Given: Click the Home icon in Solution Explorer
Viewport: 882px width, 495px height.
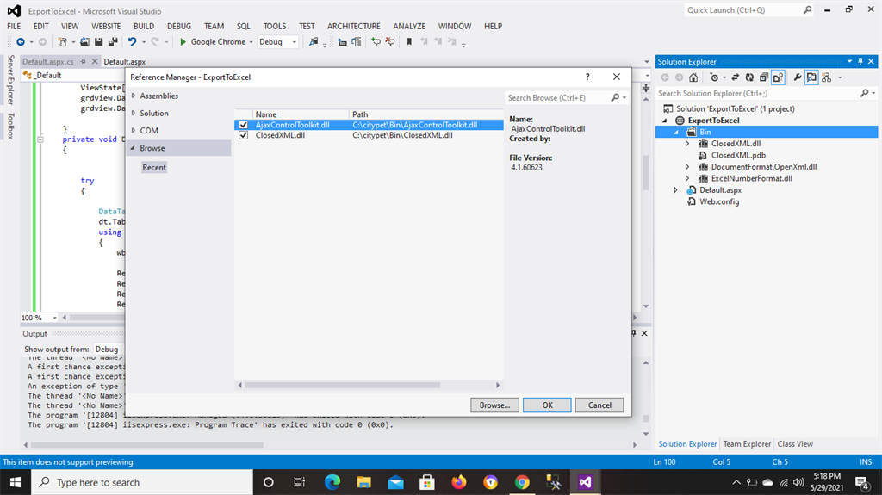Looking at the screenshot, I should (693, 77).
